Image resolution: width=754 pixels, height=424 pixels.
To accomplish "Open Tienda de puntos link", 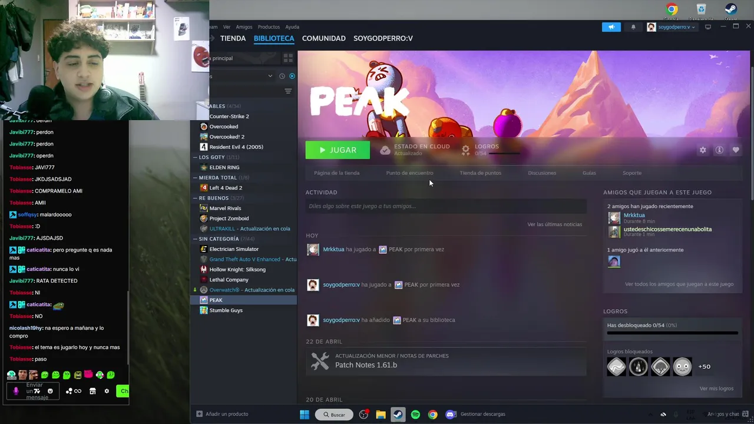I will 480,173.
